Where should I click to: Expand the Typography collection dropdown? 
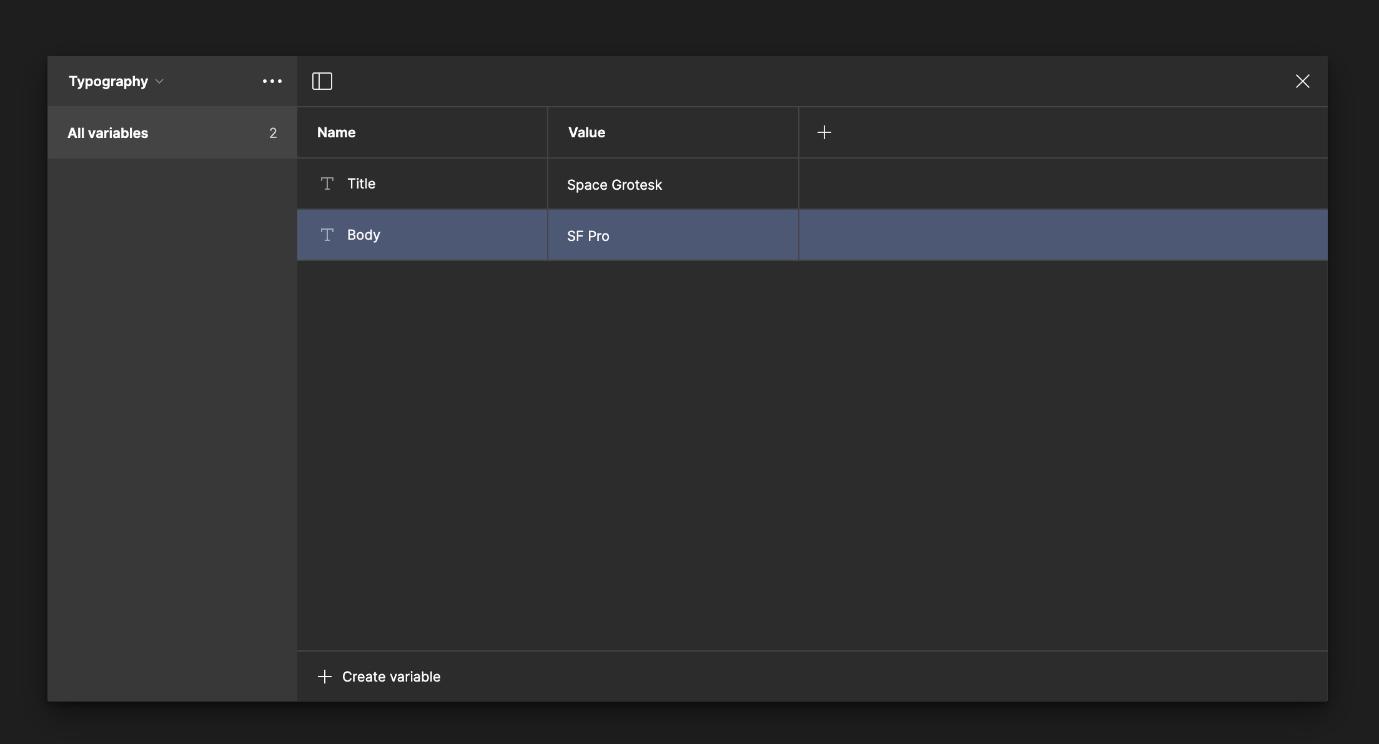(x=108, y=82)
